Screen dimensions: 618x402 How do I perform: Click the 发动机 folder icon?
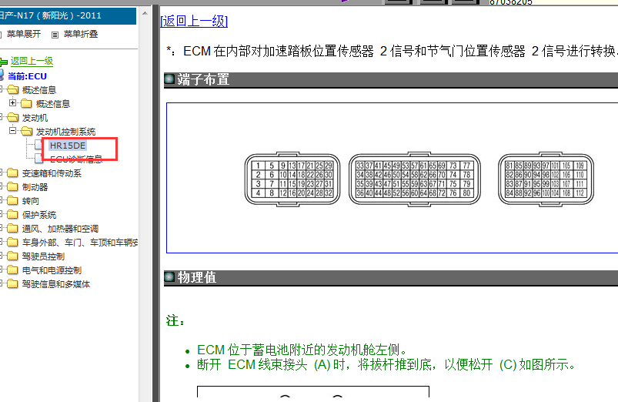tap(12, 118)
